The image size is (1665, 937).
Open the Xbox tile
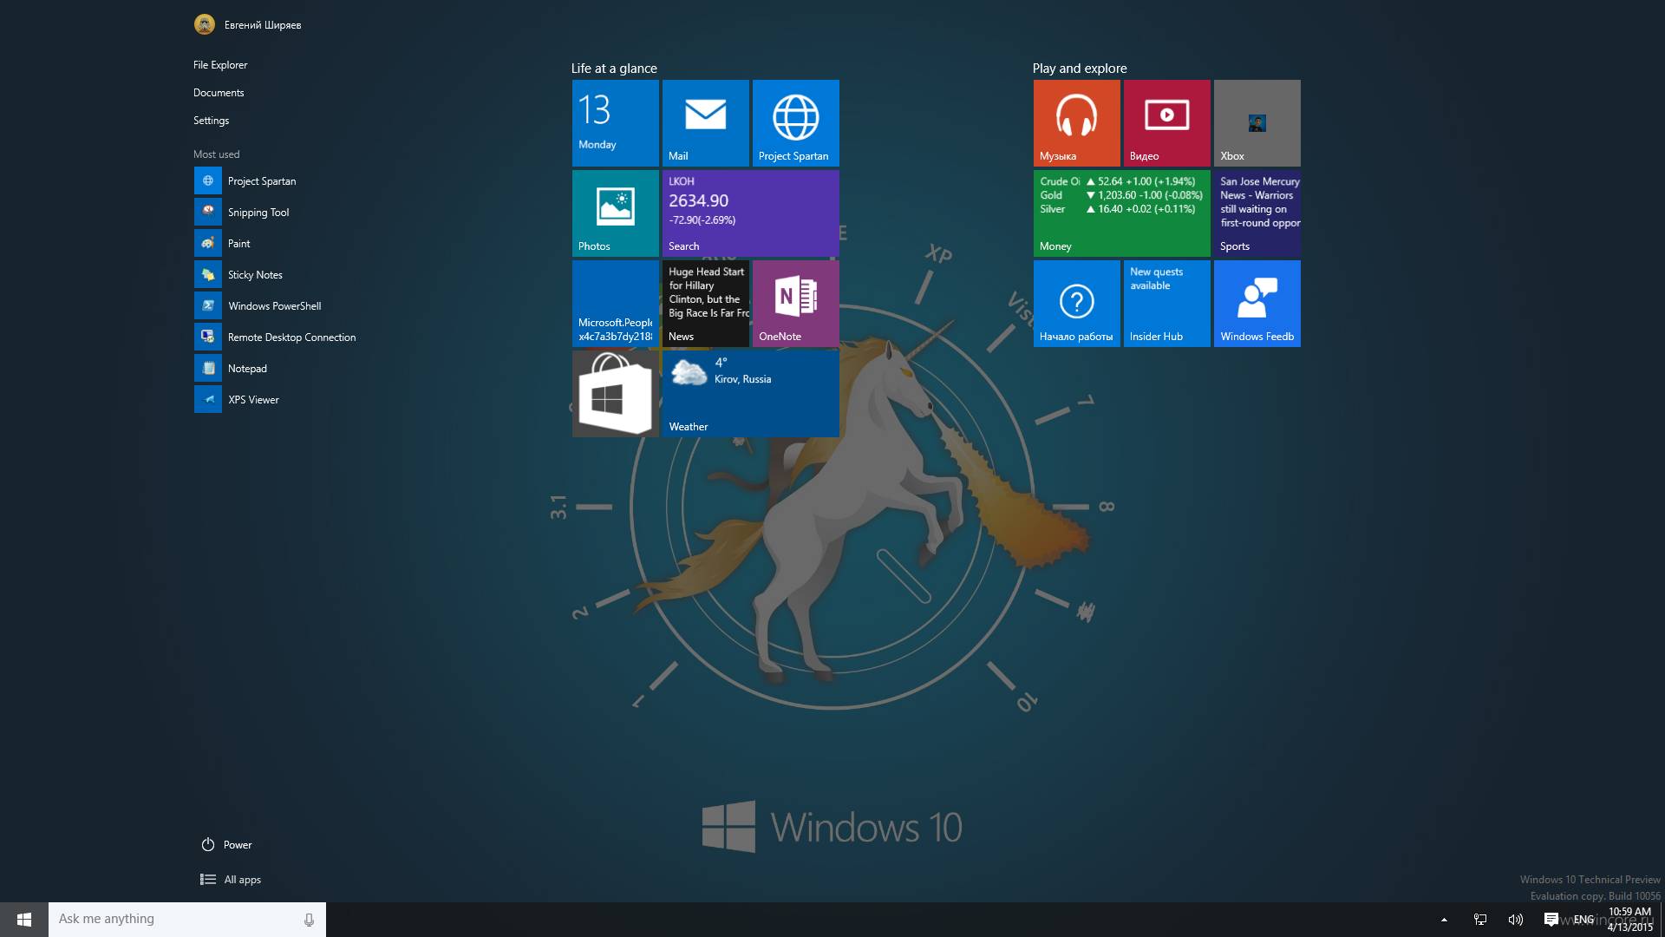(1257, 122)
